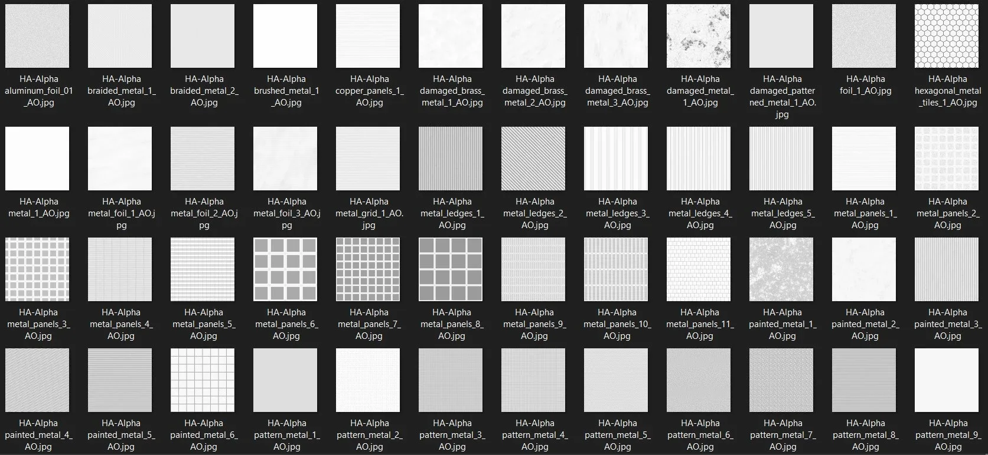Click the file name 'HA-Alpha metal_panels_3_AO.jpg'

[38, 324]
